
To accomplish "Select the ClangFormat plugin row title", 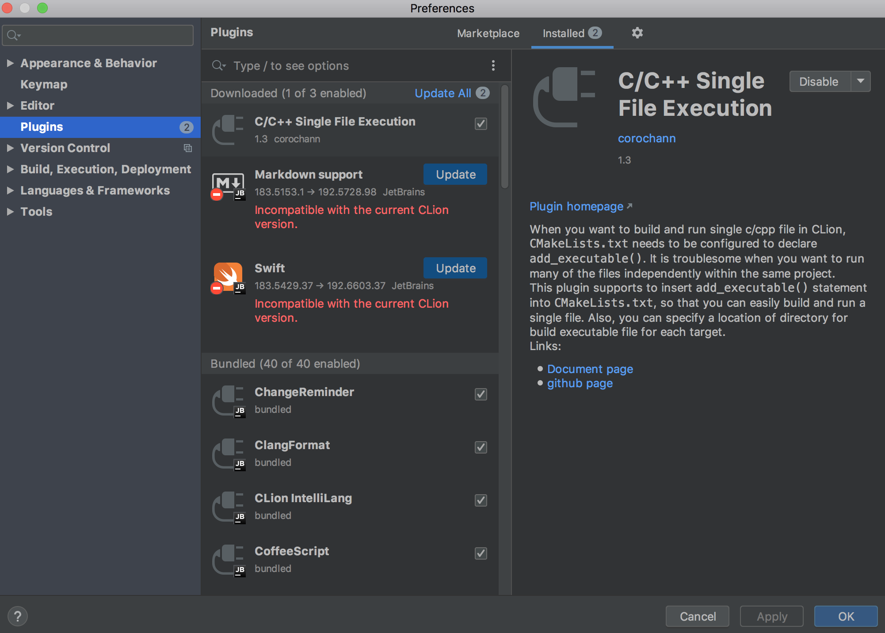I will pos(292,445).
